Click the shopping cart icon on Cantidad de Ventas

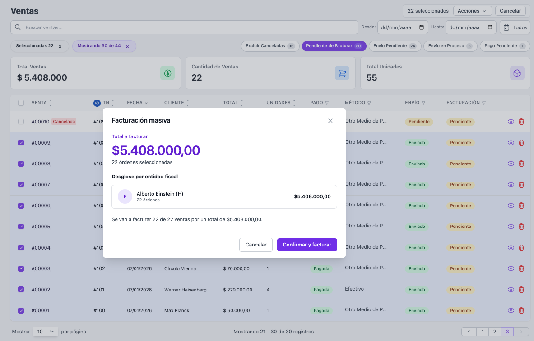(342, 72)
